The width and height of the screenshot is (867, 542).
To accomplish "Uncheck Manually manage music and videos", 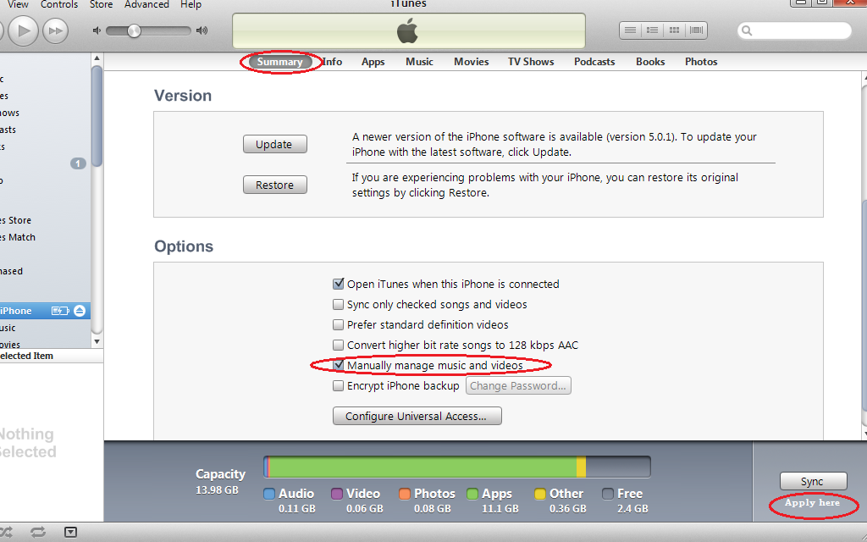I will 339,365.
